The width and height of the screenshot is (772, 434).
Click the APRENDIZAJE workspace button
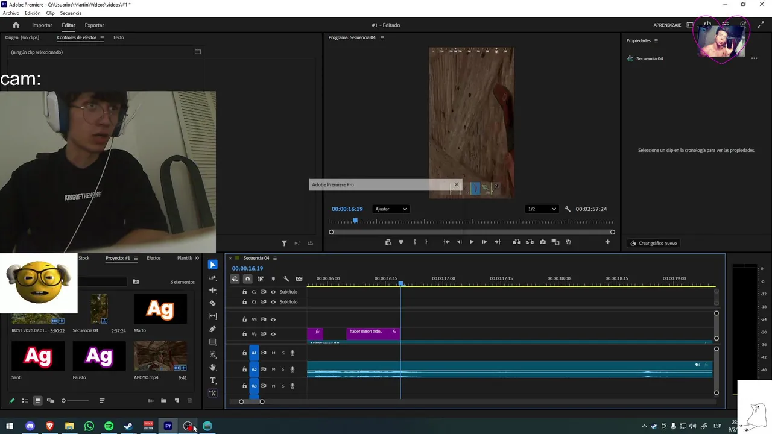[x=666, y=25]
